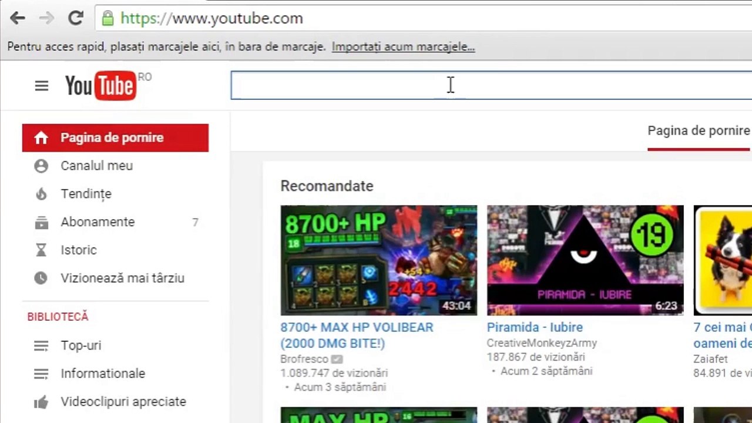752x423 pixels.
Task: Open Abonamente in the sidebar
Action: click(x=98, y=222)
